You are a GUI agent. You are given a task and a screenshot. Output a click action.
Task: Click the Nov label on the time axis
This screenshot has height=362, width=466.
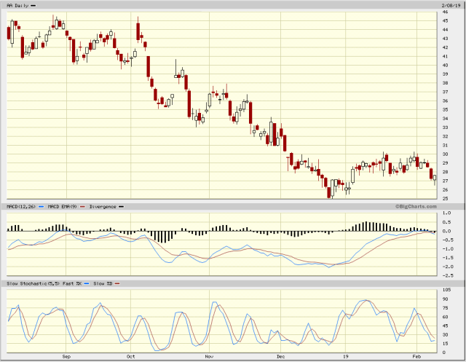(209, 356)
